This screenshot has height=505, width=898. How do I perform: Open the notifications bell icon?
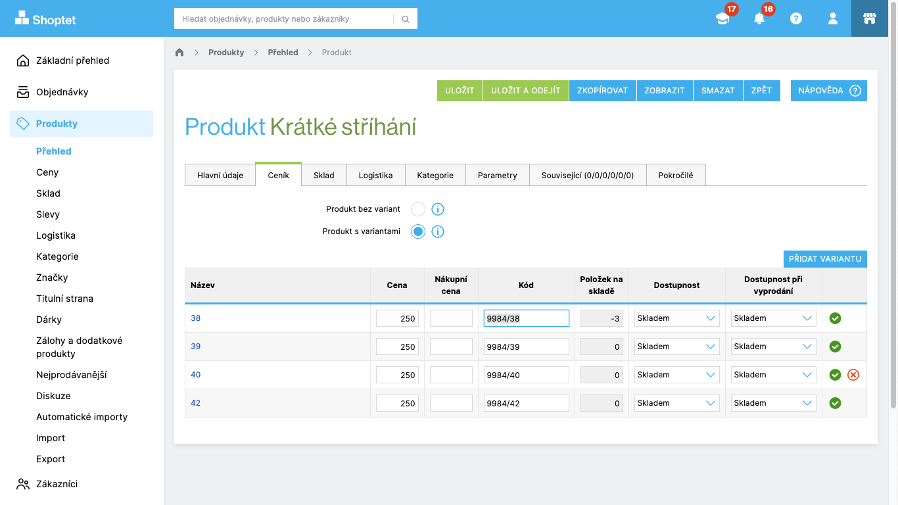pos(759,18)
